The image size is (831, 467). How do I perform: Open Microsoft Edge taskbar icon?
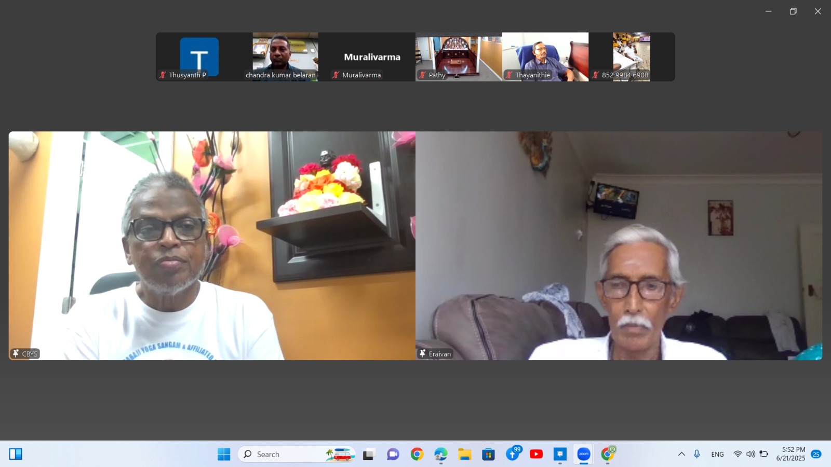(440, 454)
